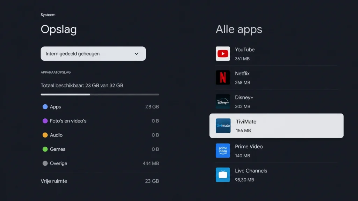Open the Audio storage row label
Image resolution: width=358 pixels, height=201 pixels.
56,135
